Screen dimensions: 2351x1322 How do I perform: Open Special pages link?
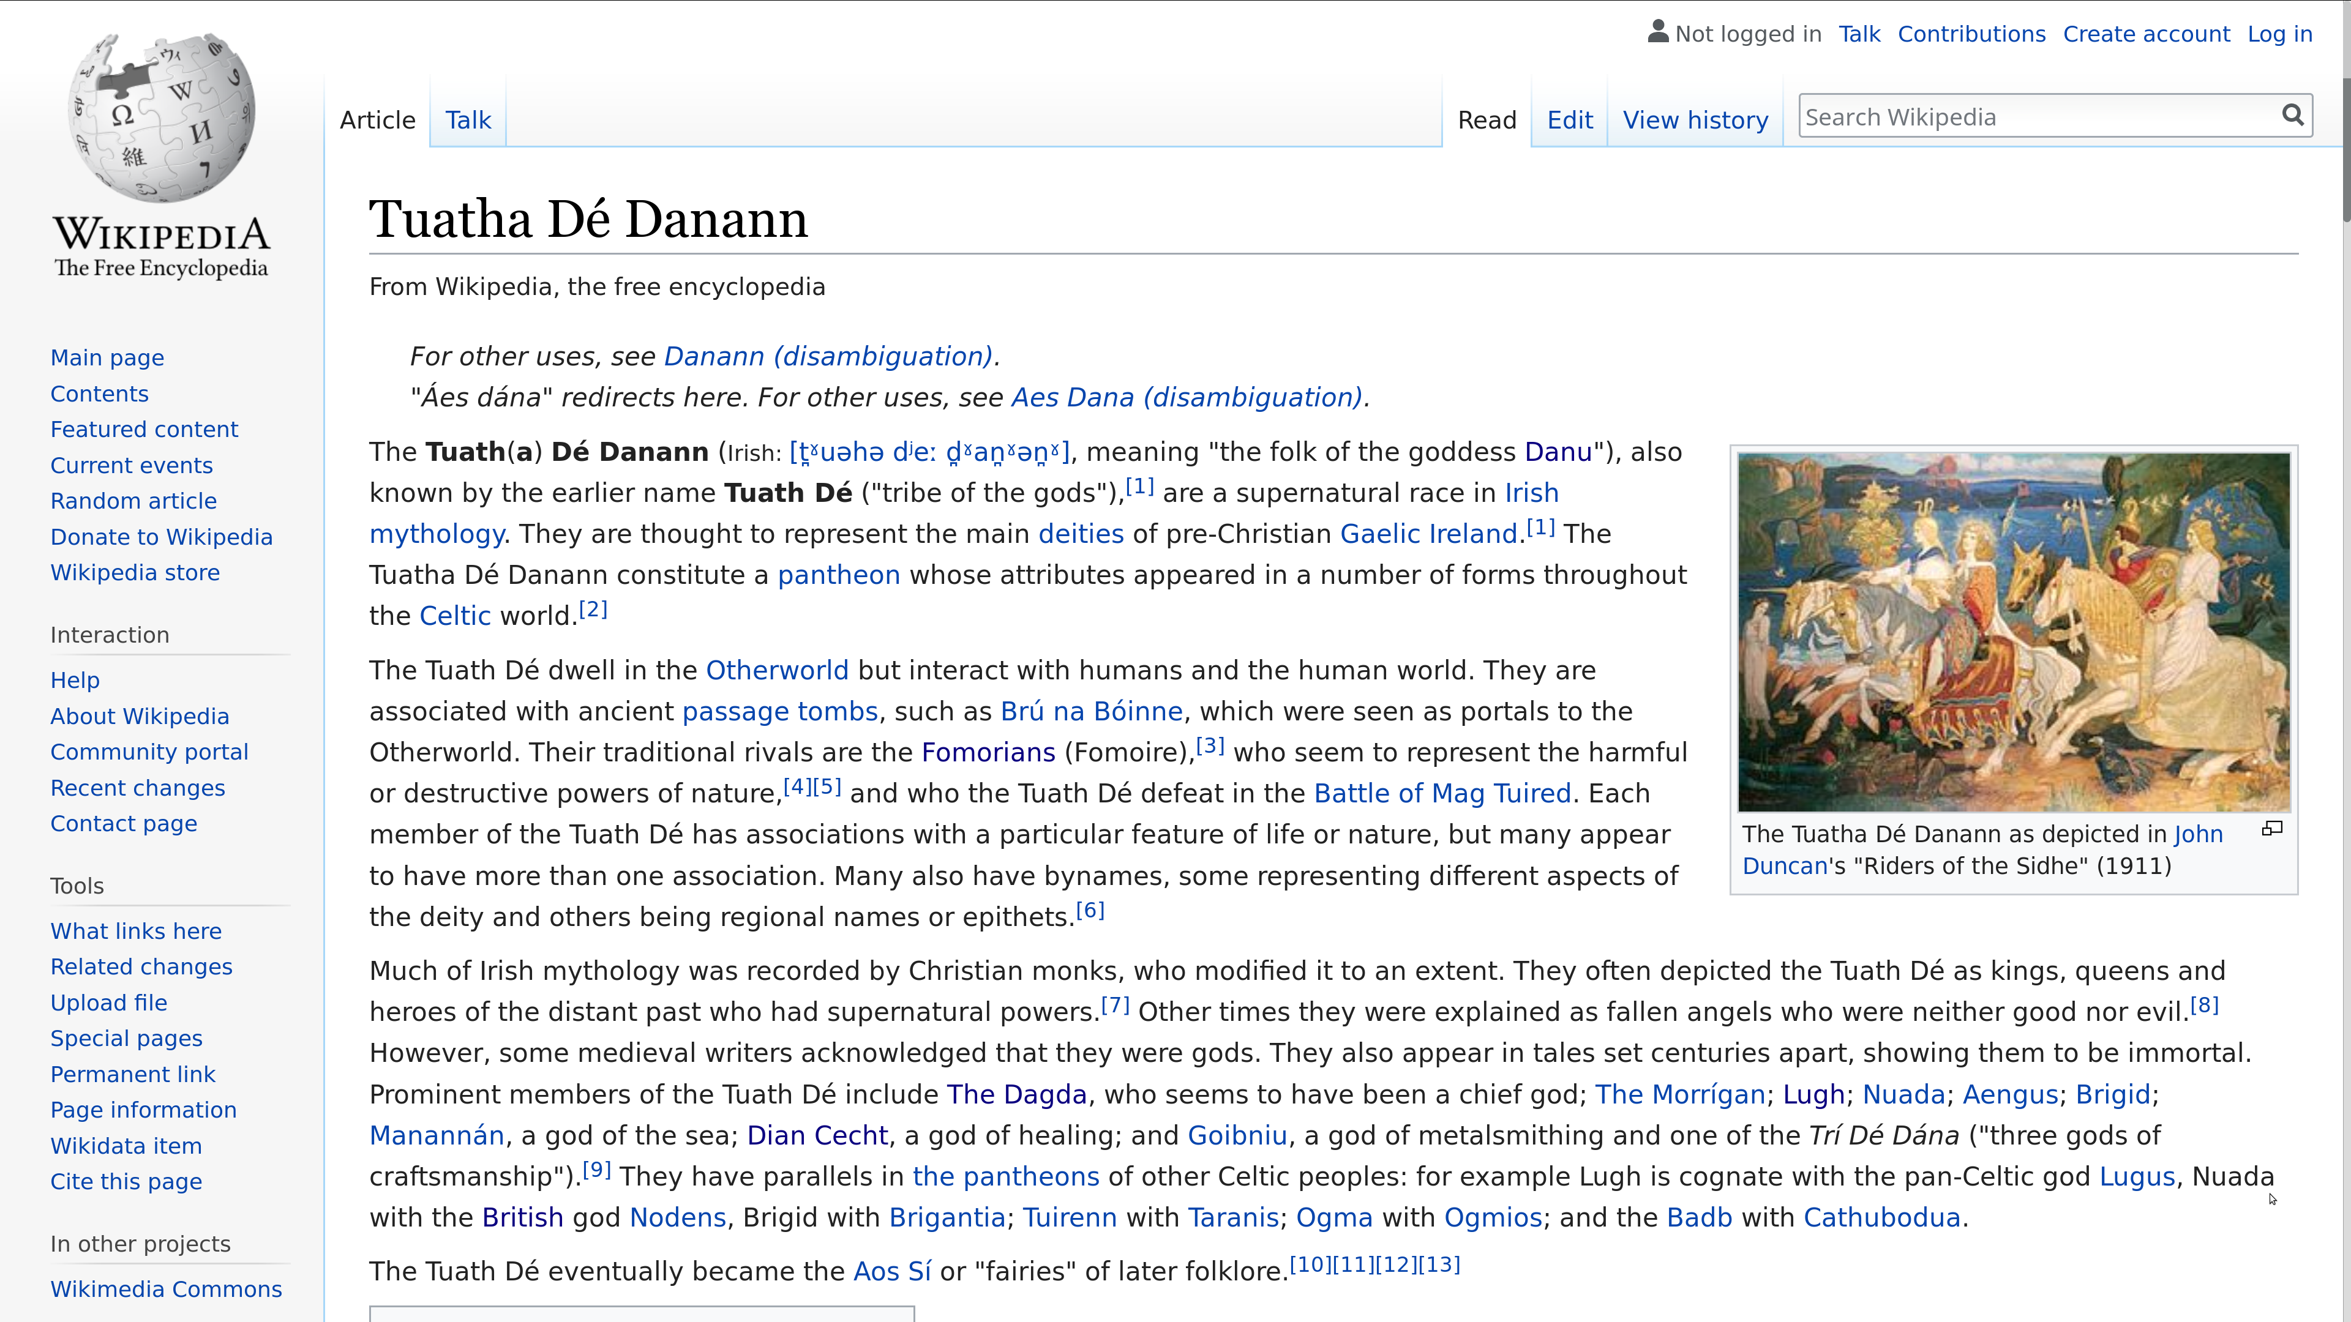(126, 1038)
